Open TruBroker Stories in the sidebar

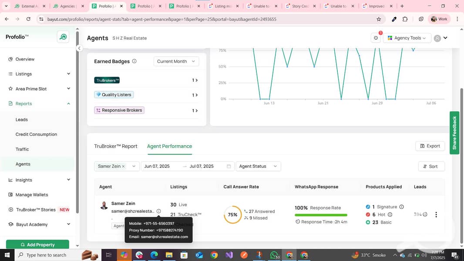[36, 210]
